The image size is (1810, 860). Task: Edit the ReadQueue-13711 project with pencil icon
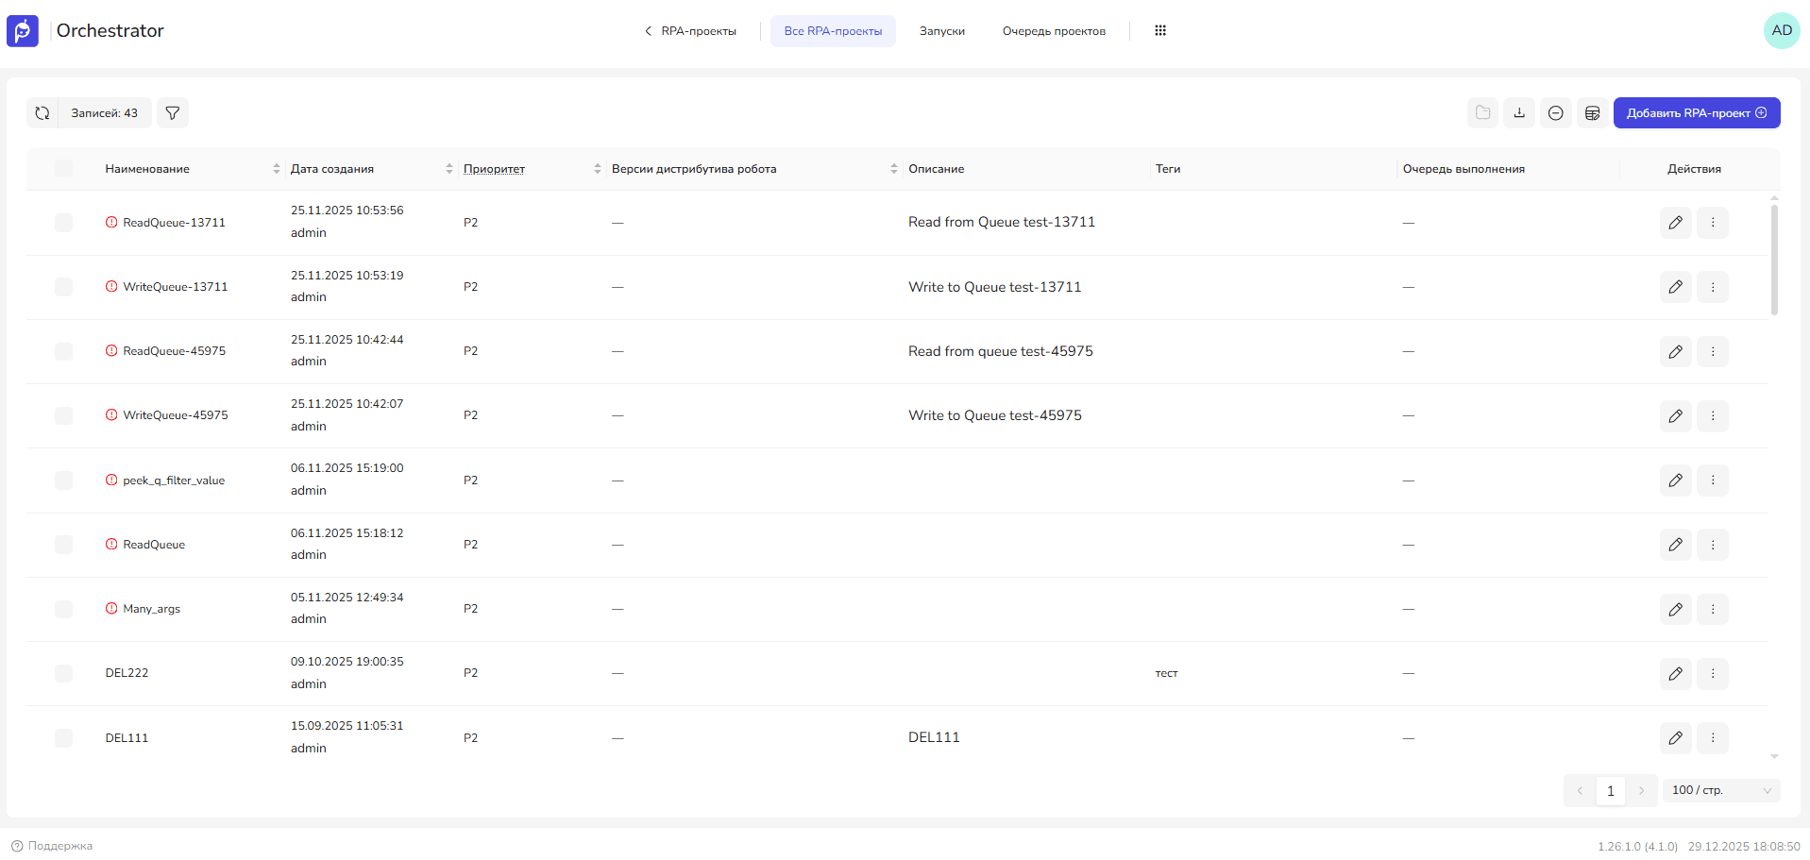point(1676,223)
